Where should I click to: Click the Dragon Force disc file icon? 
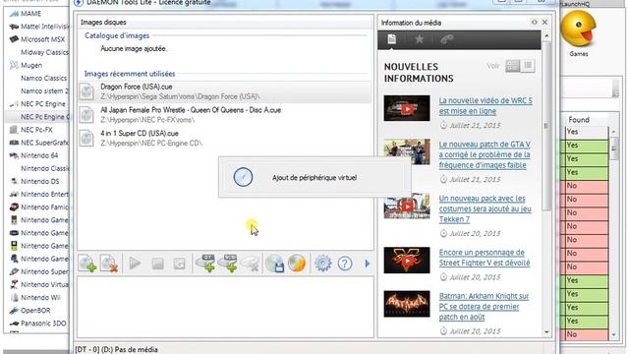[x=86, y=91]
